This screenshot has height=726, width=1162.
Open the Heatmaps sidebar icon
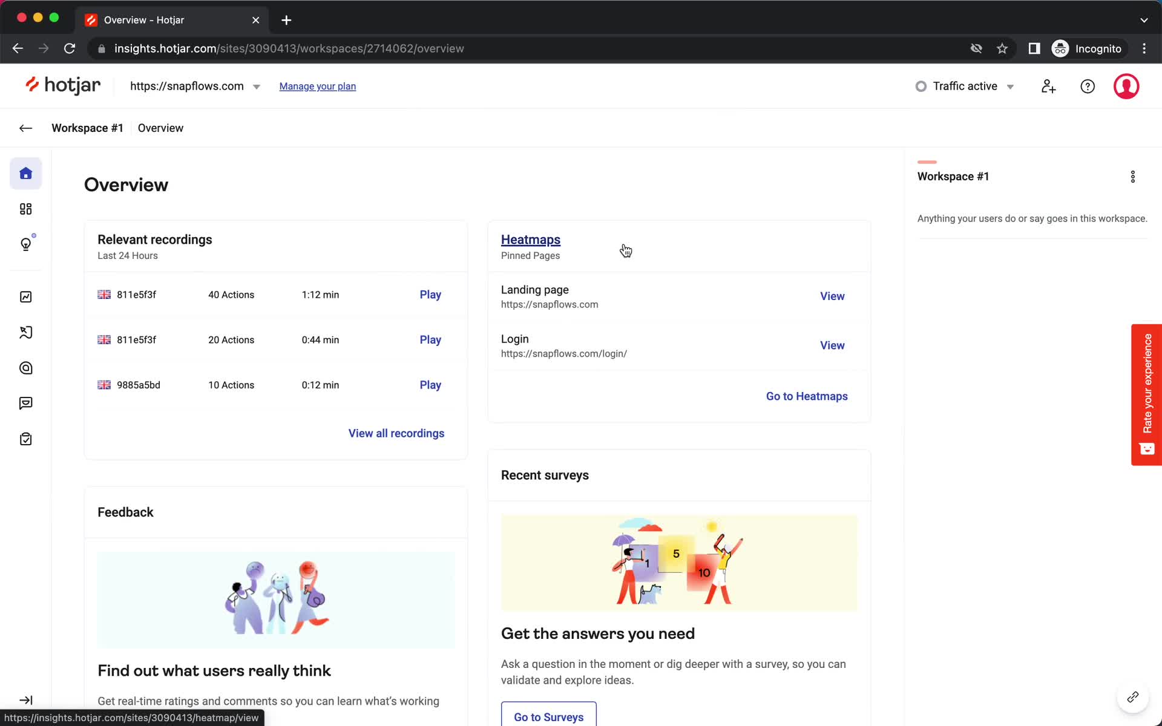[x=25, y=332]
